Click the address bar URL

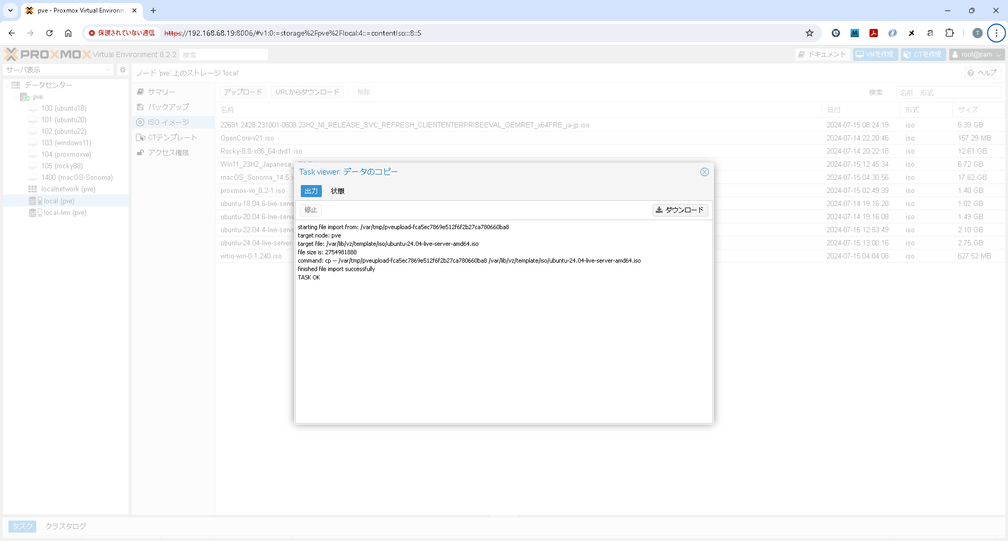293,33
